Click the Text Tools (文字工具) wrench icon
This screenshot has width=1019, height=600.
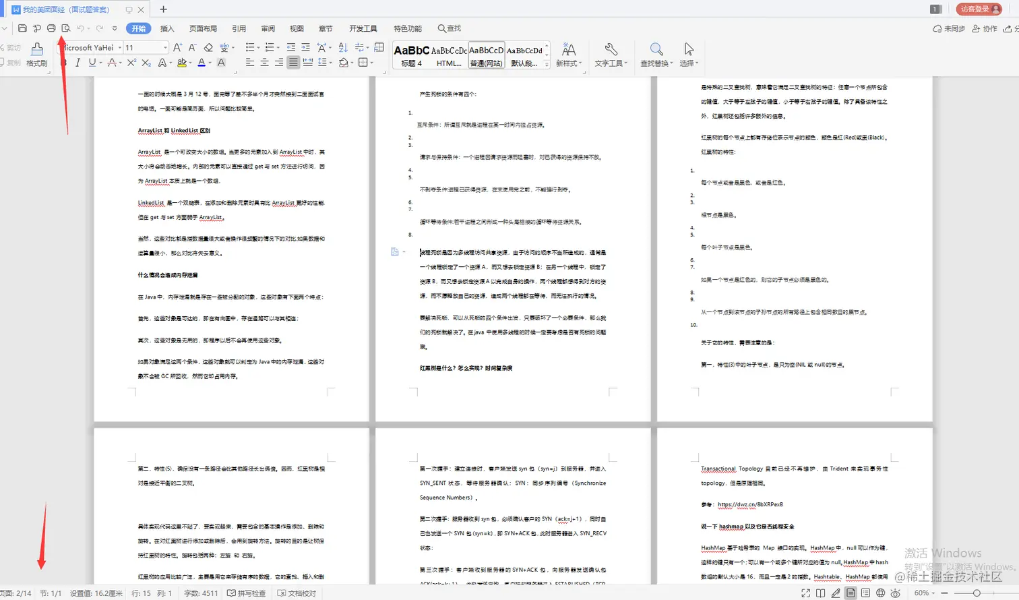(x=611, y=49)
